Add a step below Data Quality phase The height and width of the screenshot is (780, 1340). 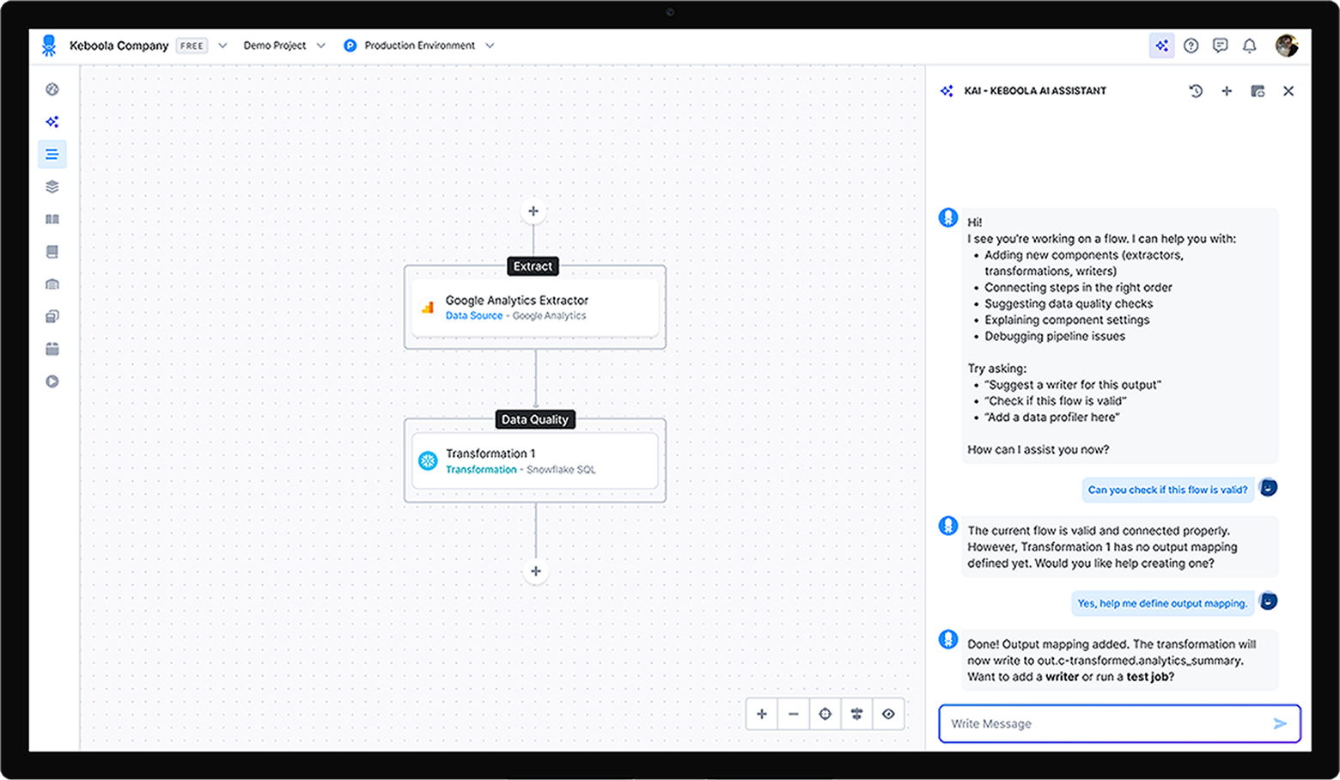(535, 571)
